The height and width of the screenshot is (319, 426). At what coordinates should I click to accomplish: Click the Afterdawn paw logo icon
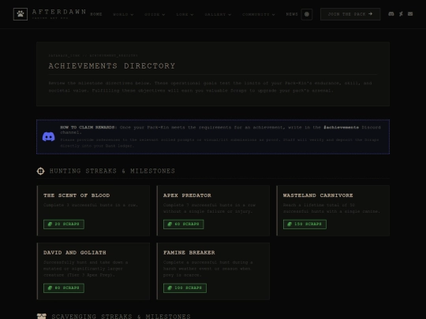click(x=21, y=14)
